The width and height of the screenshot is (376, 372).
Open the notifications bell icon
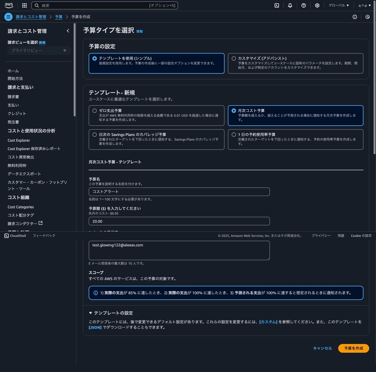point(290,5)
